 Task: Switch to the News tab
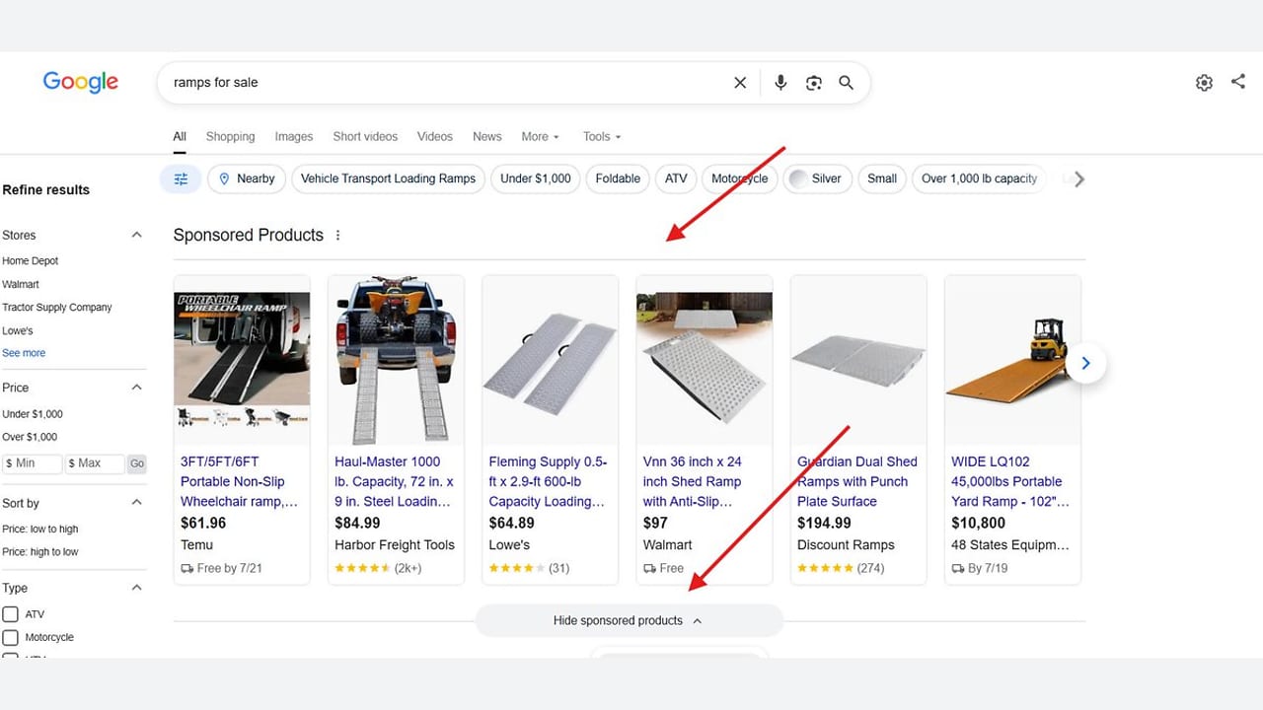[487, 137]
